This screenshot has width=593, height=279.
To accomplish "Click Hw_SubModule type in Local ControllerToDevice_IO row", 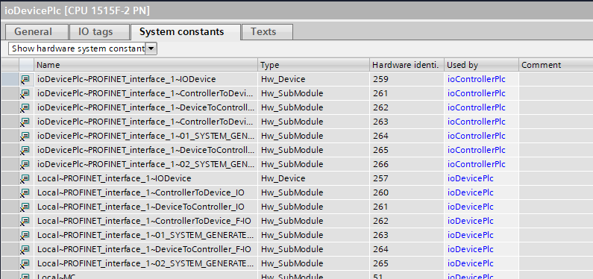I will (x=313, y=192).
